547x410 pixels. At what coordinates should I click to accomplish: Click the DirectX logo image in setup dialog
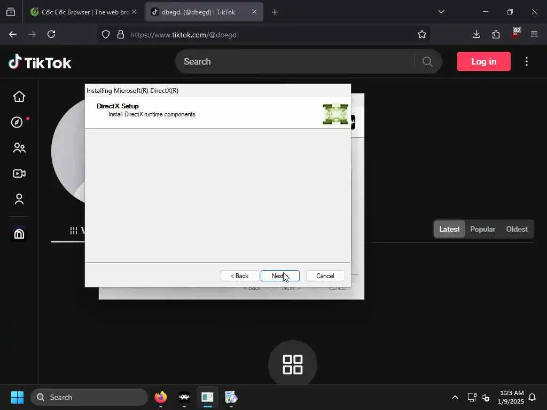[335, 114]
